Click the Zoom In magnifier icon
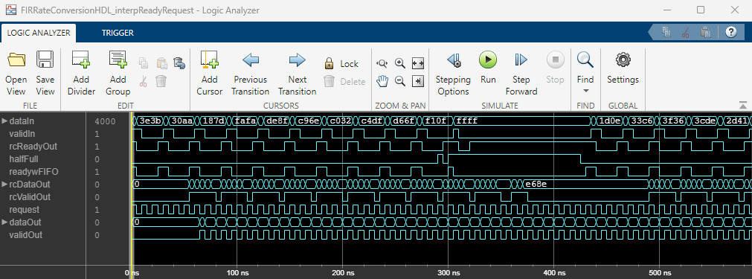Screen dimensions: 752x279 [x=400, y=63]
